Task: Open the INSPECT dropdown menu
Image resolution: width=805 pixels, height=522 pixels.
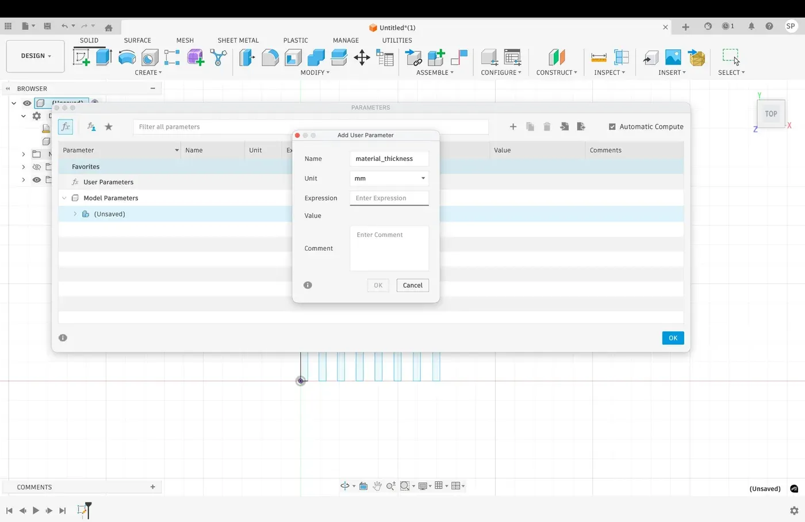Action: [609, 72]
